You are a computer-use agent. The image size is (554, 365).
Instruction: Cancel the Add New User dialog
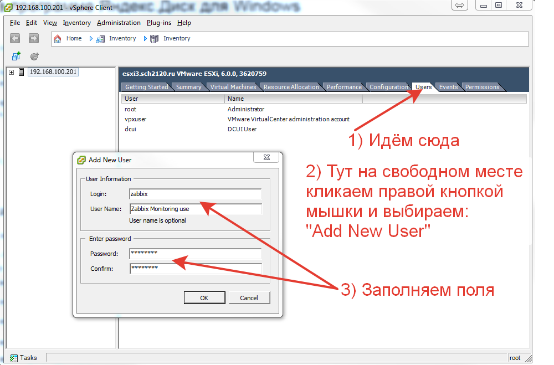[249, 298]
